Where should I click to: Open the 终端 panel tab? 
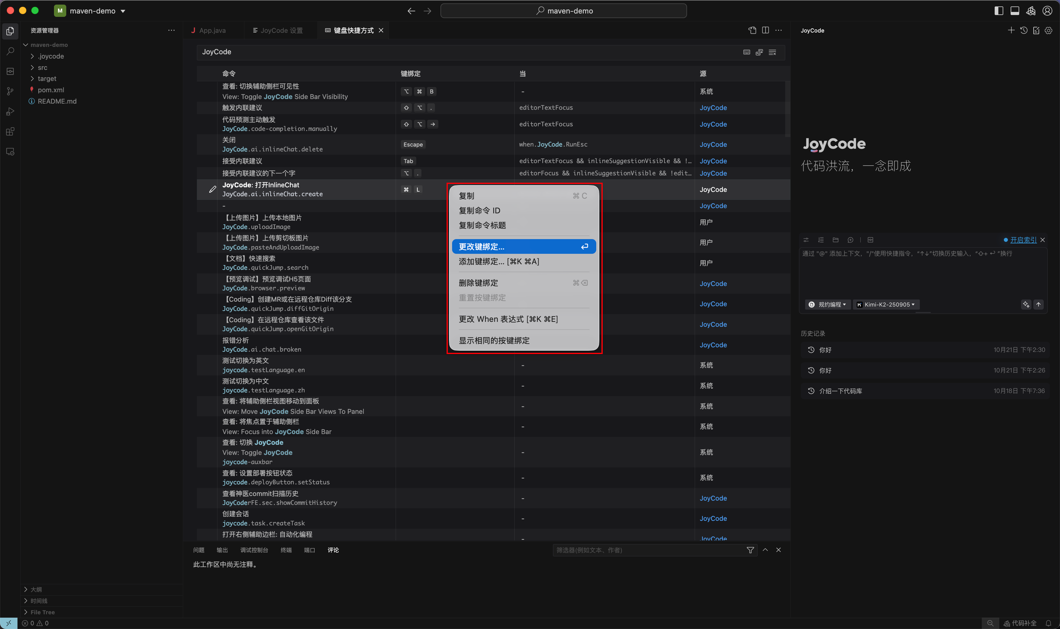[286, 550]
